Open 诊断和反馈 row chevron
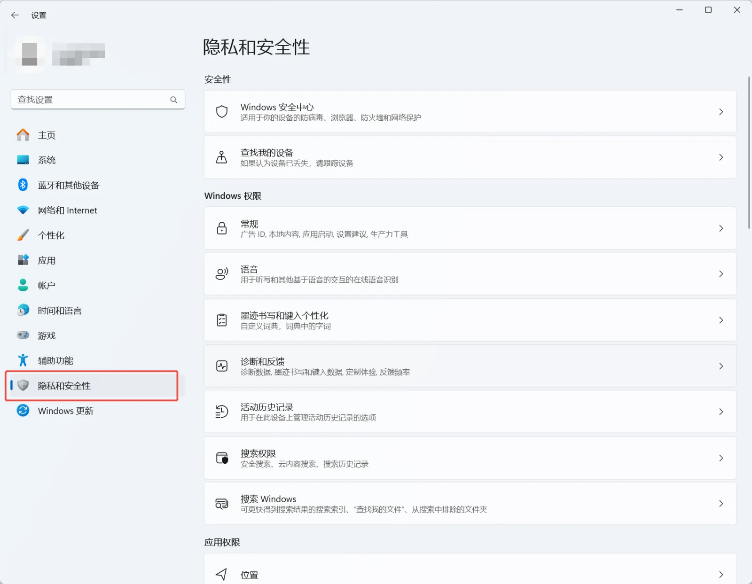Viewport: 752px width, 584px height. tap(721, 366)
